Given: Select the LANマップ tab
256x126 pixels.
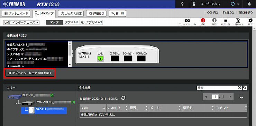Looking at the screenshot, I should point(44,14).
